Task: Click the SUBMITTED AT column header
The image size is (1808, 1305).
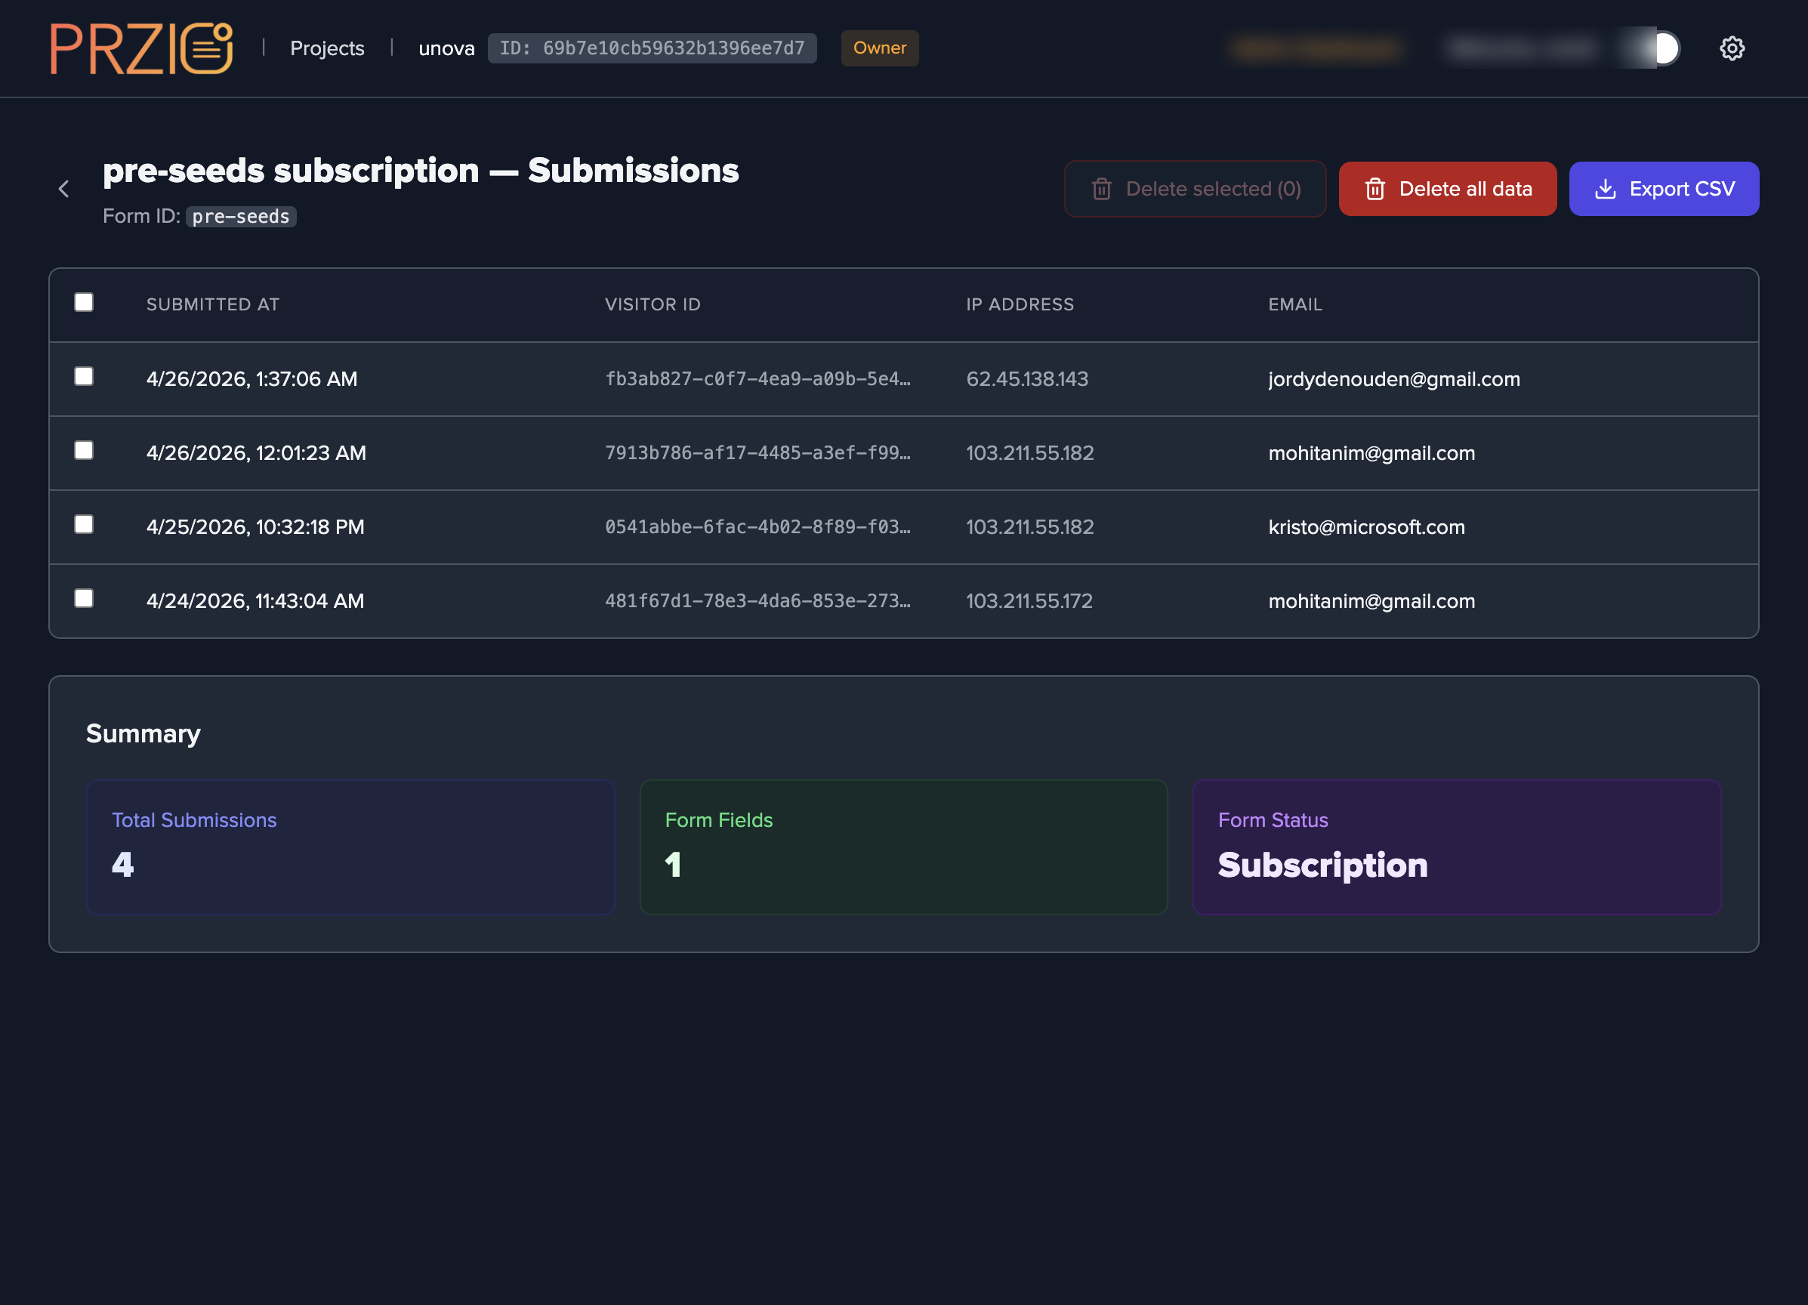Action: pyautogui.click(x=213, y=304)
